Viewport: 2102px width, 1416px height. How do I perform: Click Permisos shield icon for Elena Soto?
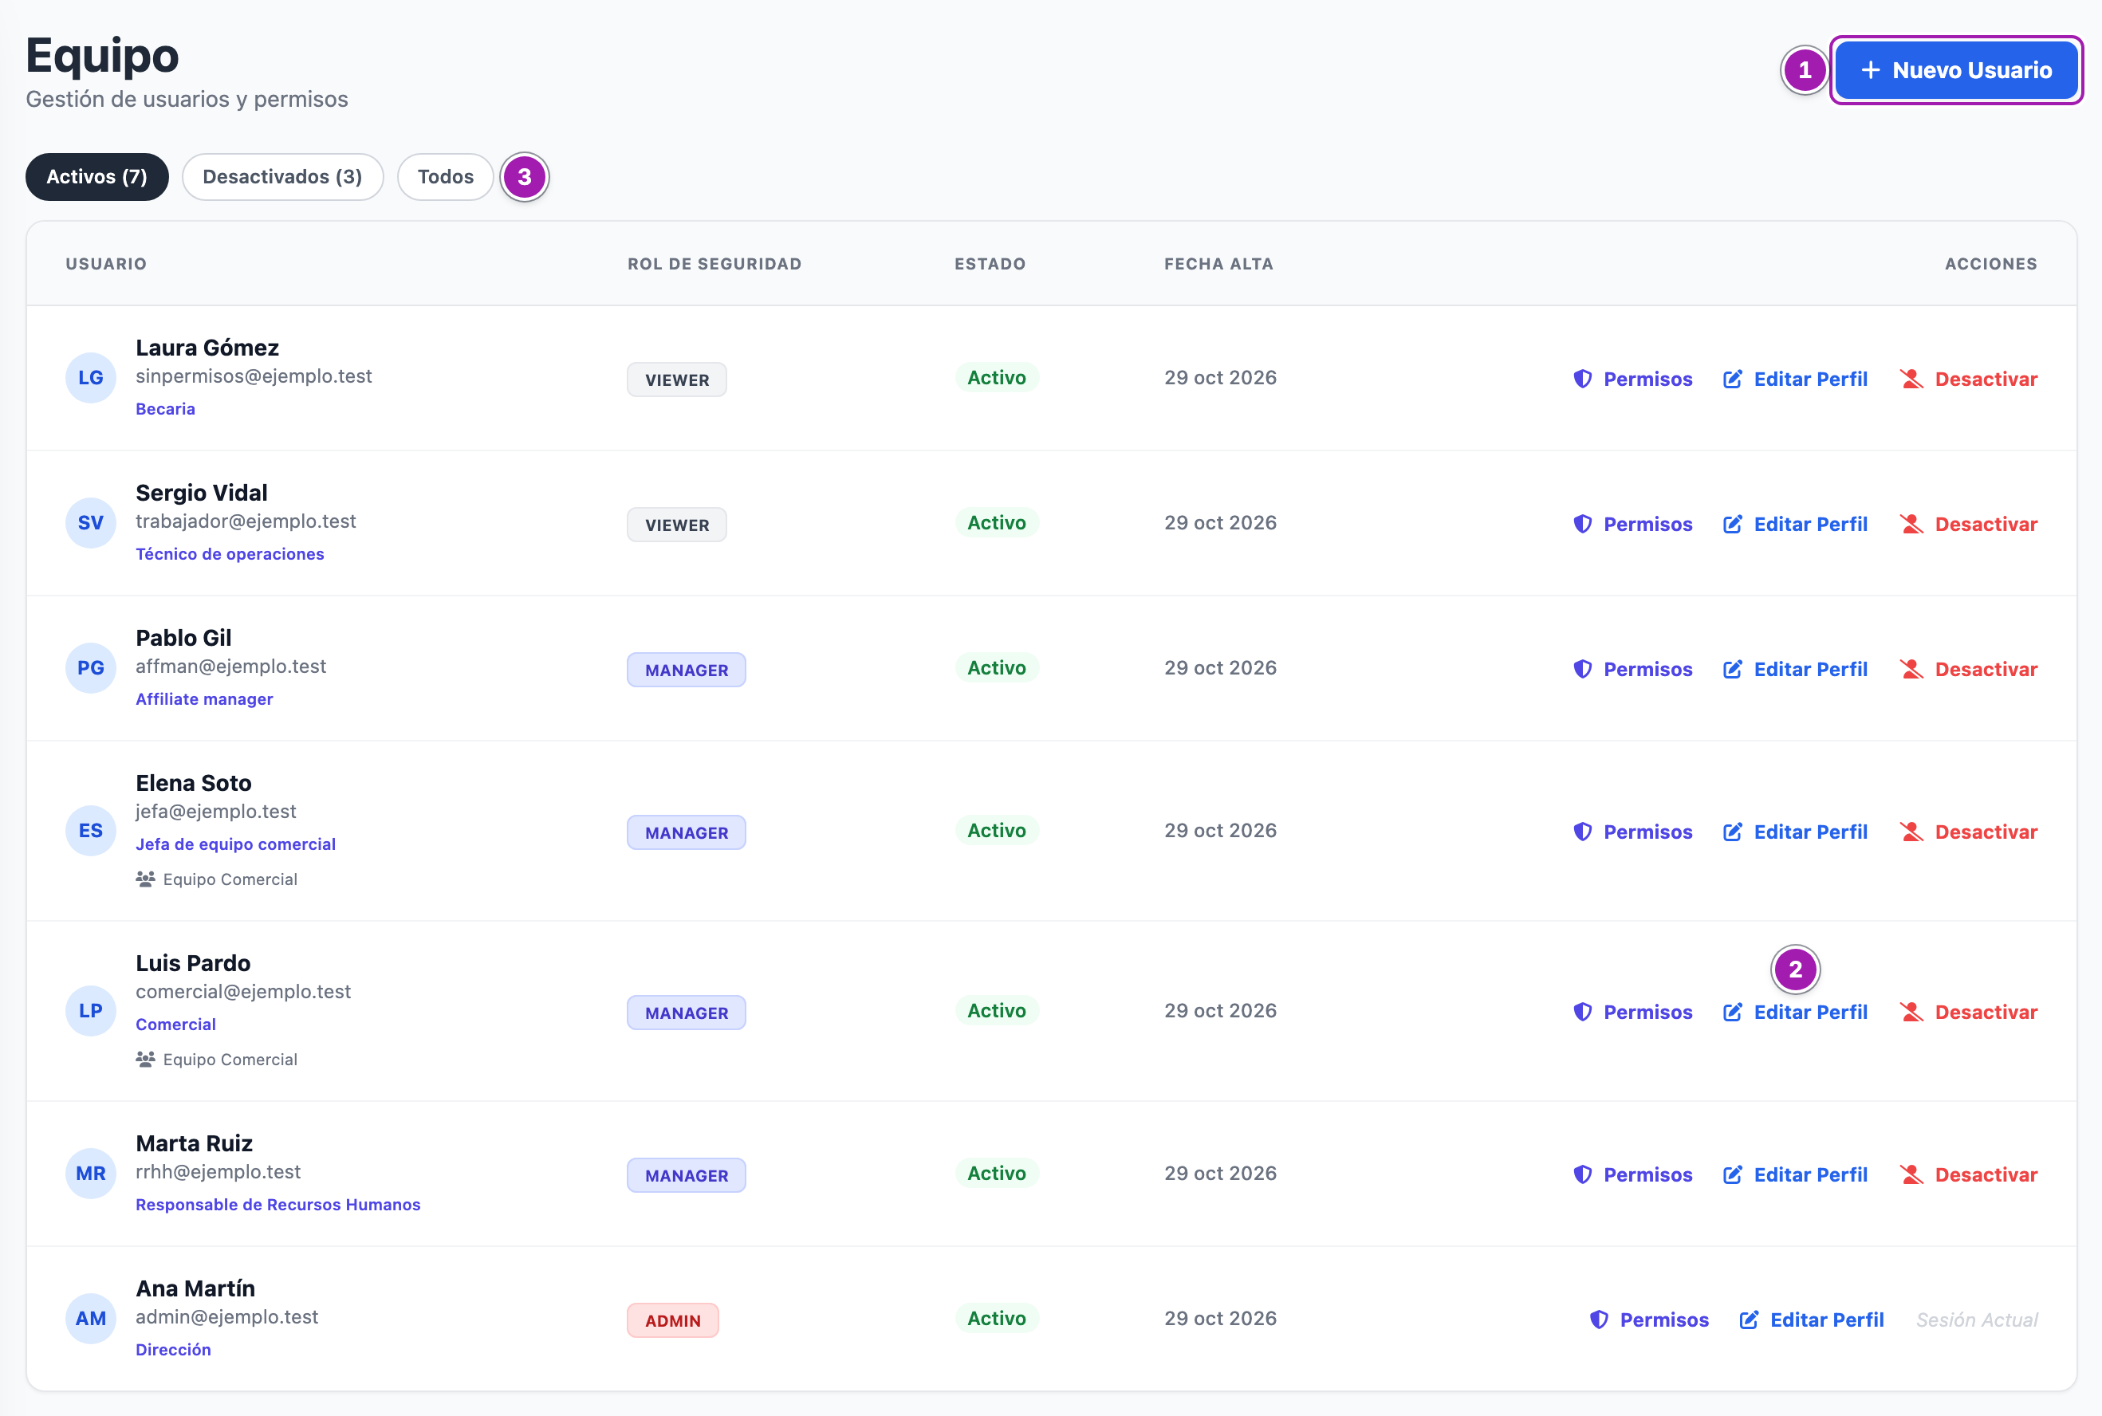pos(1582,832)
